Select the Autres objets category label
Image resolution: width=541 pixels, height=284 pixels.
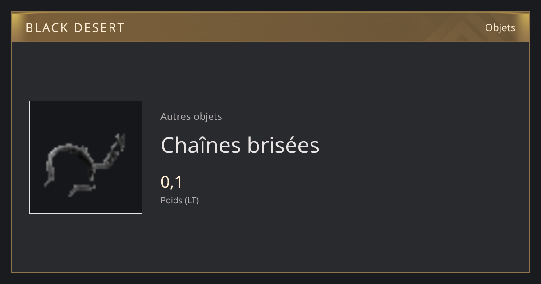coord(191,116)
